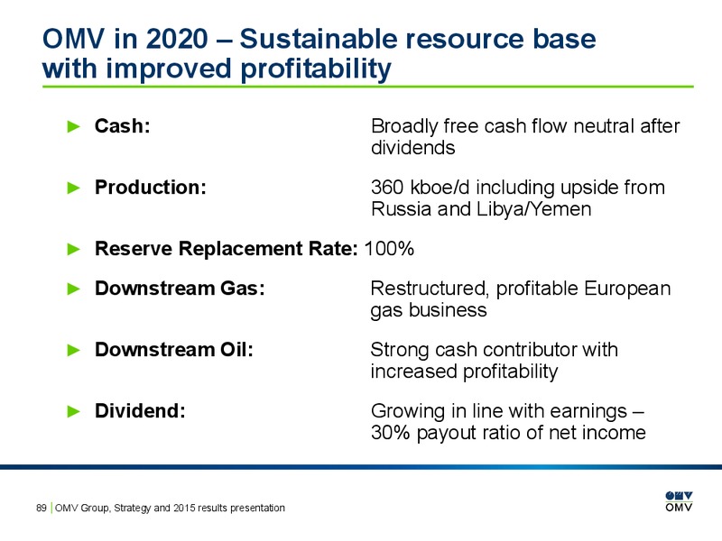
Task: Click the 'Production:' label
Action: click(x=151, y=188)
